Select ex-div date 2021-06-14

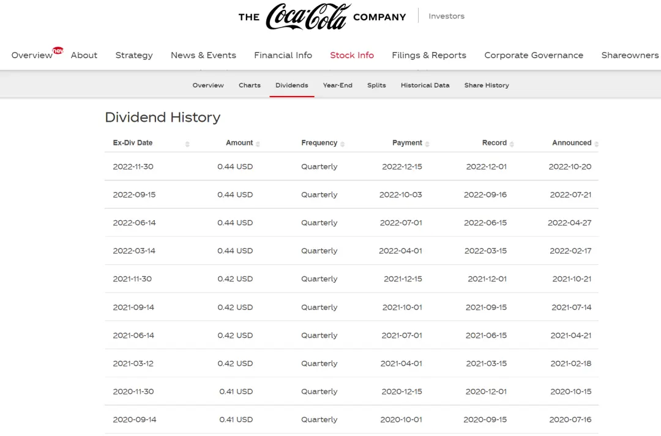click(133, 335)
